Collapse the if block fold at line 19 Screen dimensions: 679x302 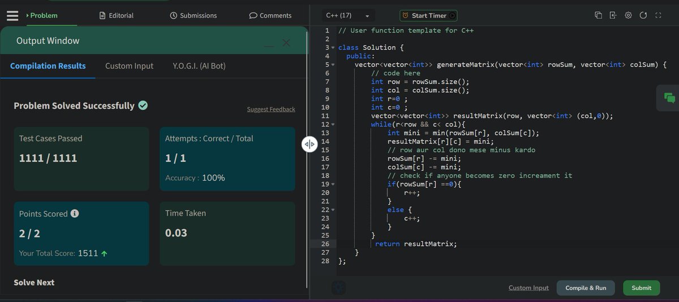pyautogui.click(x=334, y=184)
